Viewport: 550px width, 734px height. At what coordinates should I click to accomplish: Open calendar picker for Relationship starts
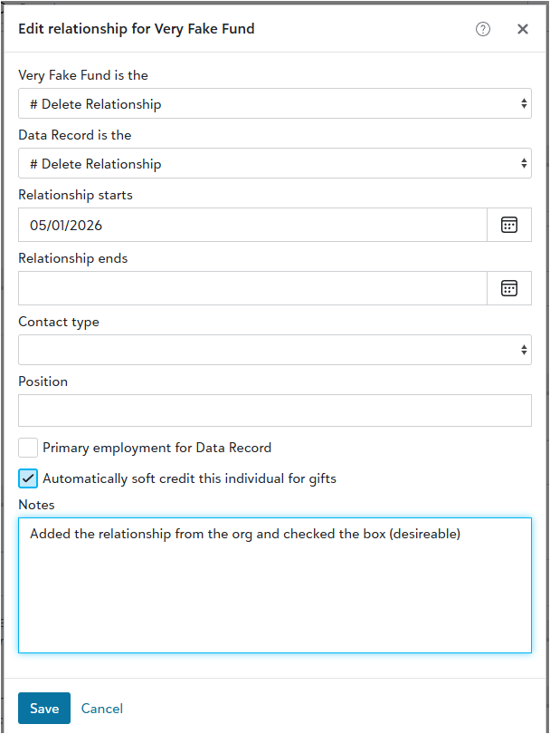pyautogui.click(x=509, y=225)
